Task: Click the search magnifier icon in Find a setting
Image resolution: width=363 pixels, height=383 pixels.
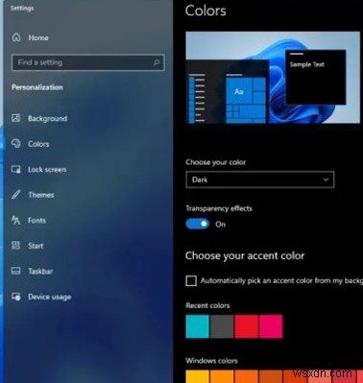Action: (x=157, y=62)
